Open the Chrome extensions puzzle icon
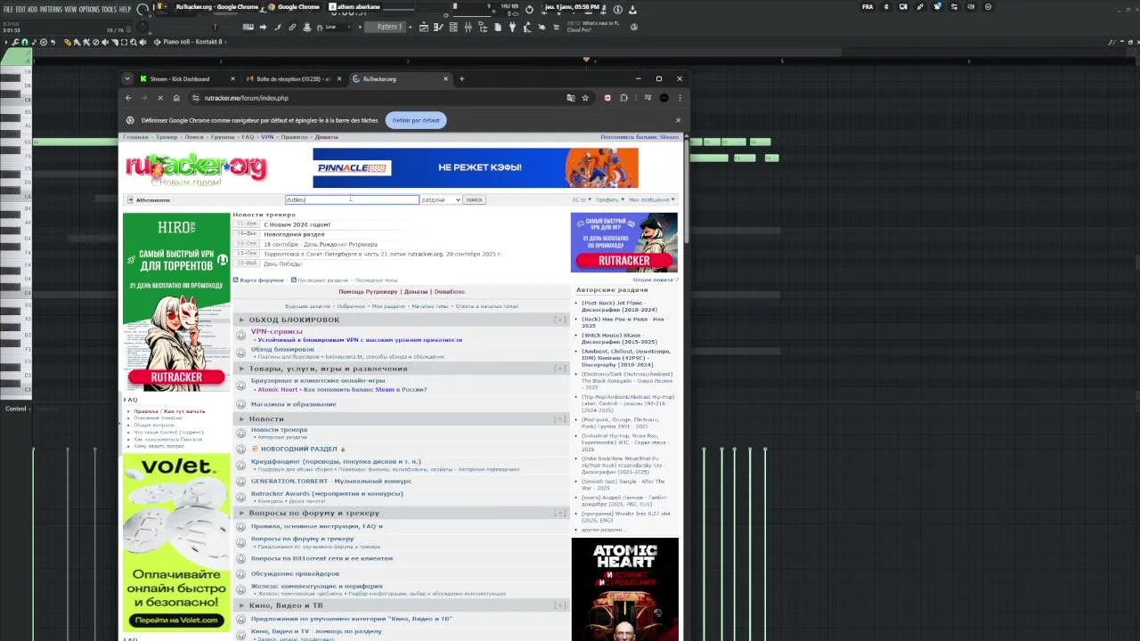This screenshot has height=641, width=1140. (x=624, y=98)
